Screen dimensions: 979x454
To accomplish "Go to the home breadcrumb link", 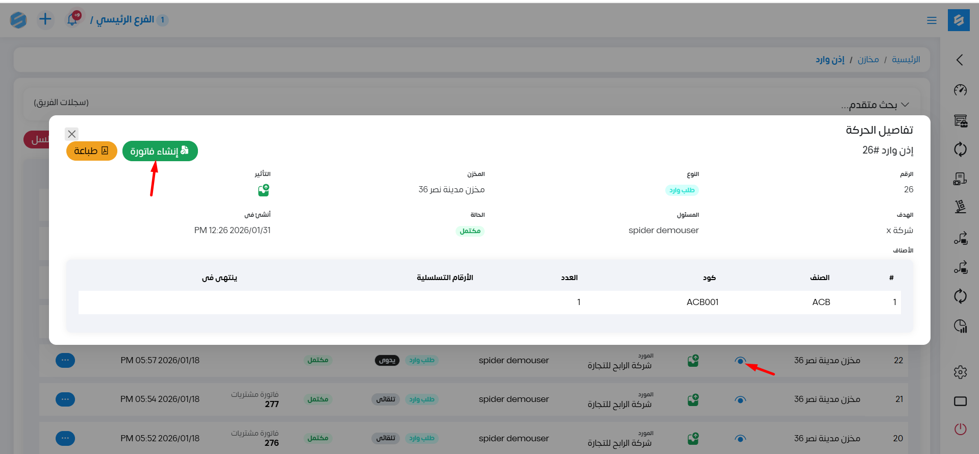I will pyautogui.click(x=906, y=60).
